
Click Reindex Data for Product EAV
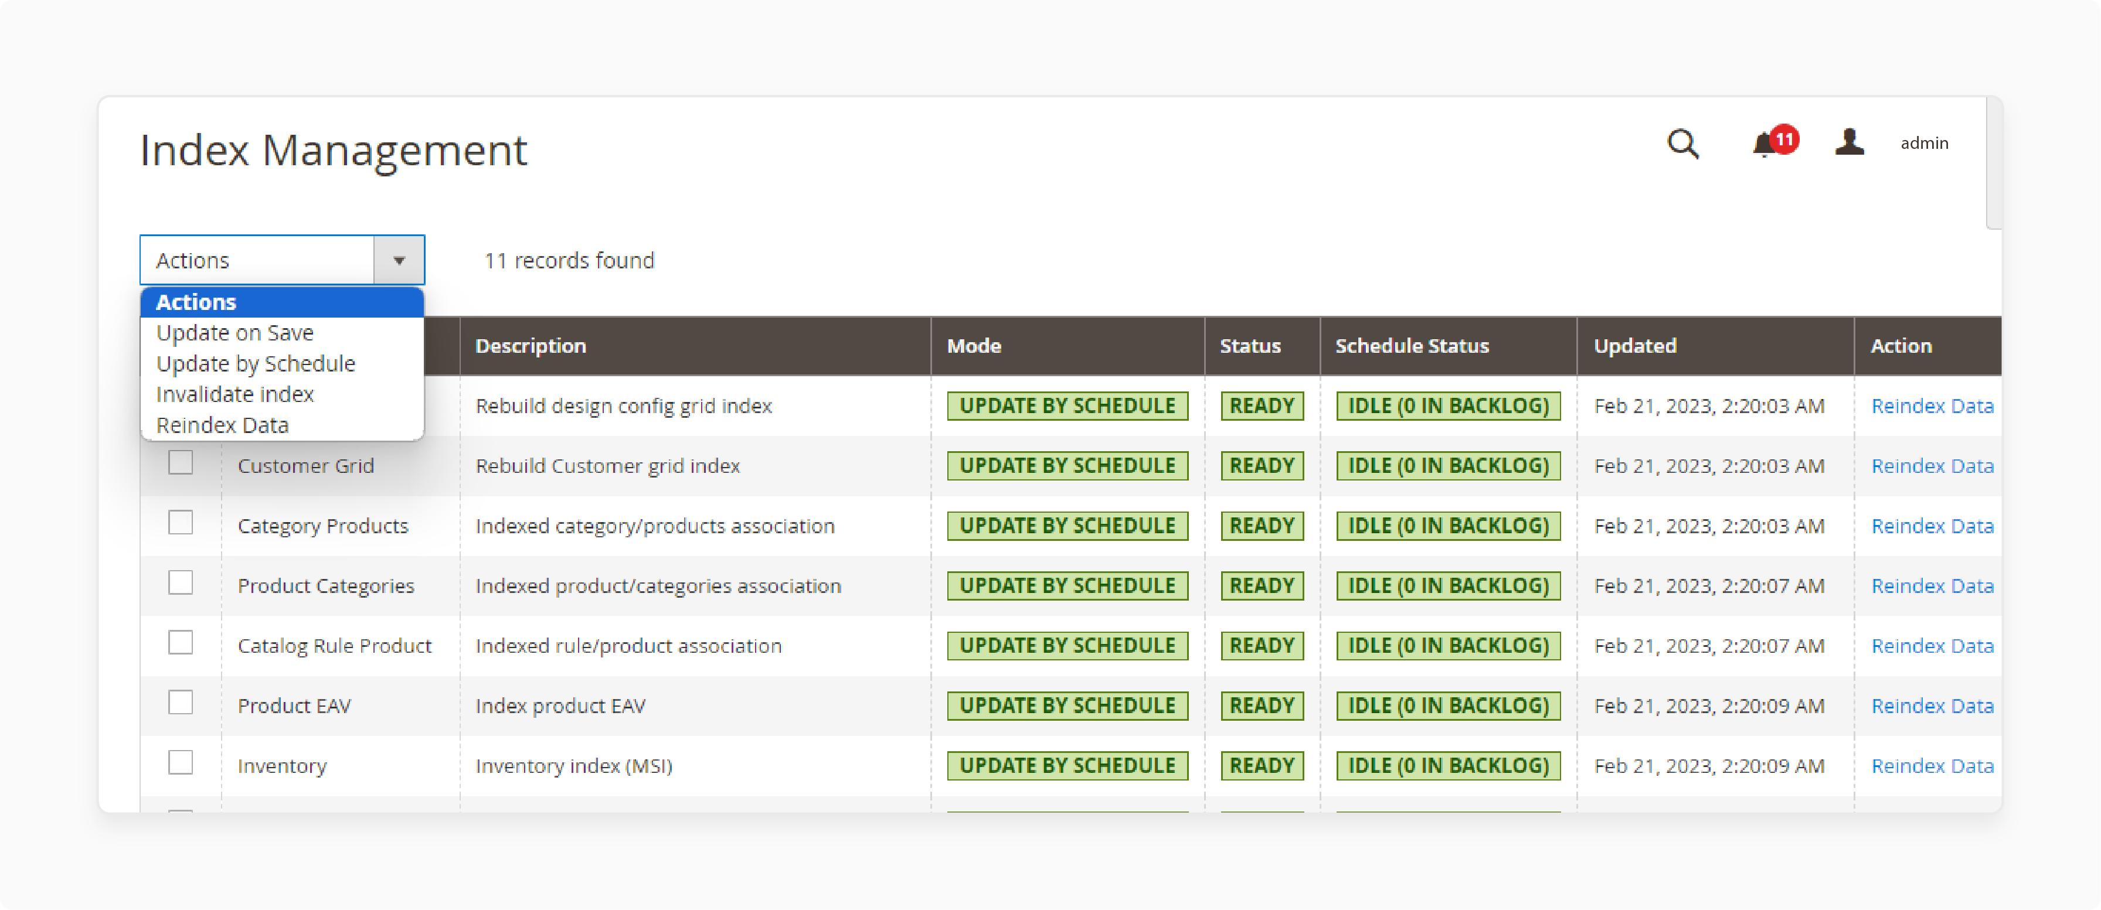pos(1932,706)
